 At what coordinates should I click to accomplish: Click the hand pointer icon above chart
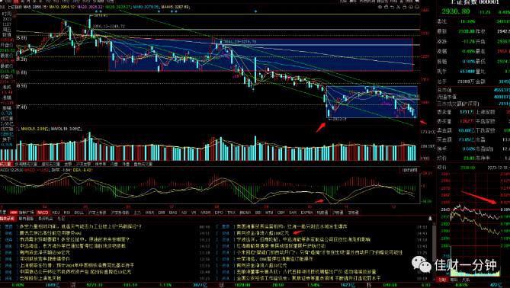pos(386,7)
